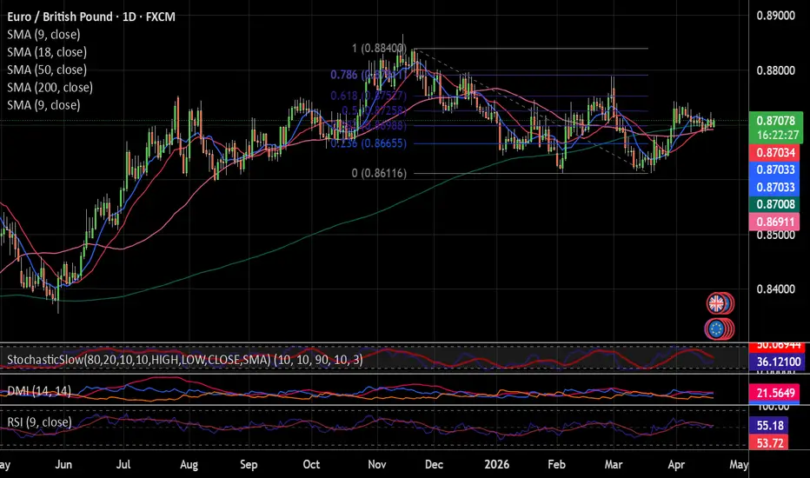810x478 pixels.
Task: Click the RSI value tag 55.18
Action: click(x=770, y=426)
